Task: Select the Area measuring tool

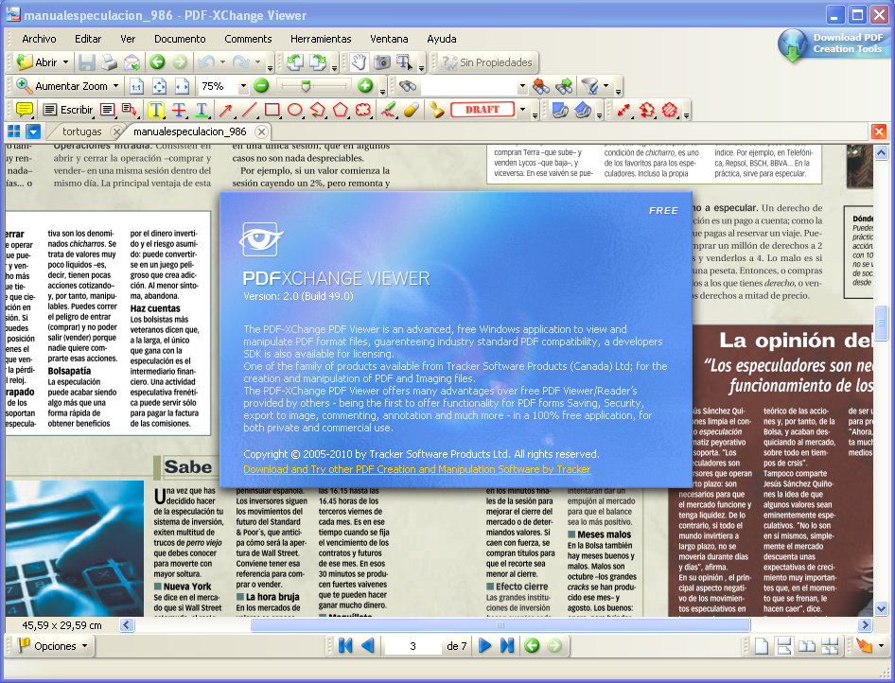Action: pos(670,110)
